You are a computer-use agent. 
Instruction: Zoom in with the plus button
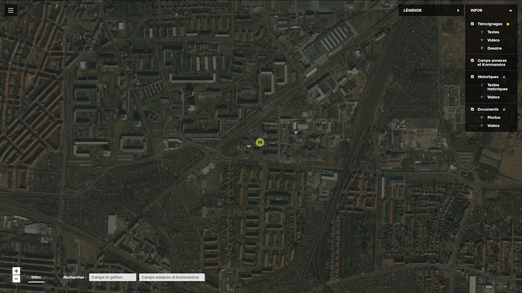click(x=16, y=271)
